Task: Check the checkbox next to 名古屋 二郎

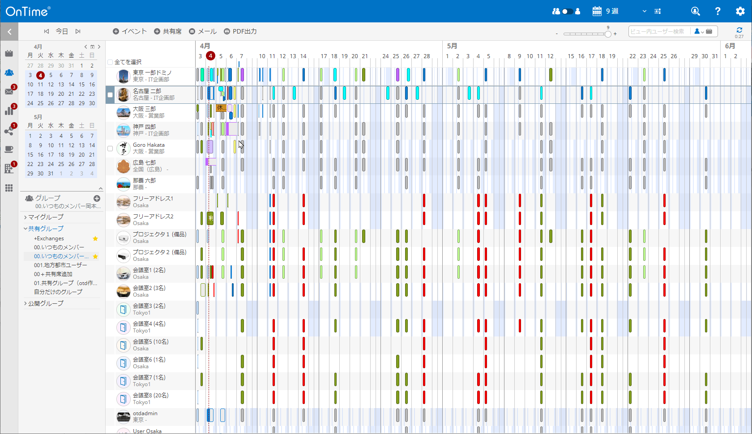Action: [110, 94]
